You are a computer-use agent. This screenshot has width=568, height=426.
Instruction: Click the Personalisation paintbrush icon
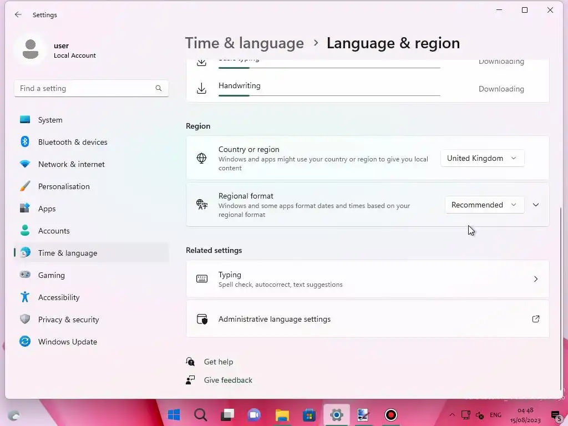pyautogui.click(x=25, y=186)
